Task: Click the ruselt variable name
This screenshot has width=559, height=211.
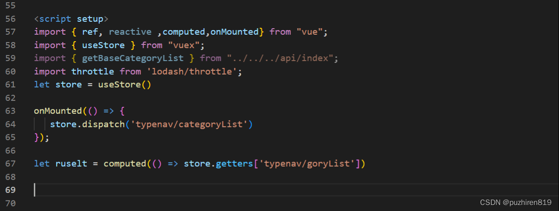Action: pyautogui.click(x=71, y=164)
